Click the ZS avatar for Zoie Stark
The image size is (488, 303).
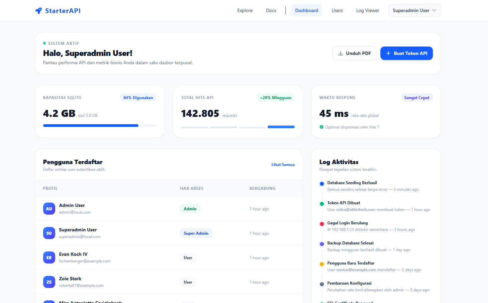pos(49,282)
